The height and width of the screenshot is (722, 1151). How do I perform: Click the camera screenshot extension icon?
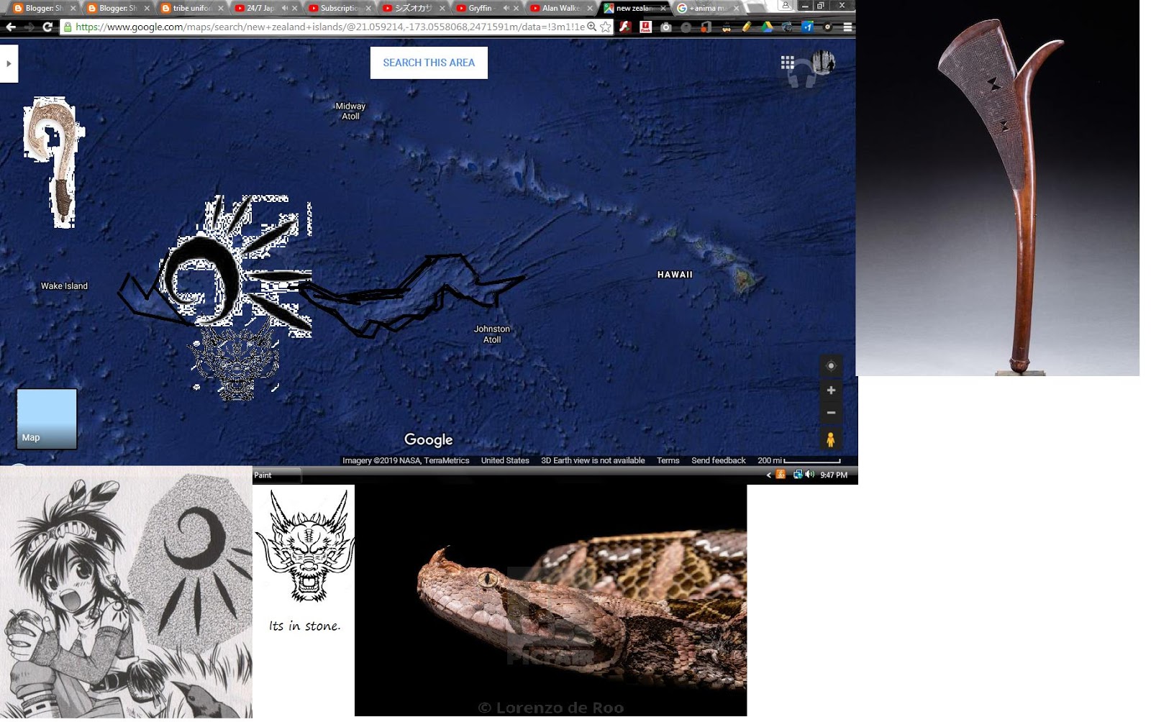point(666,27)
